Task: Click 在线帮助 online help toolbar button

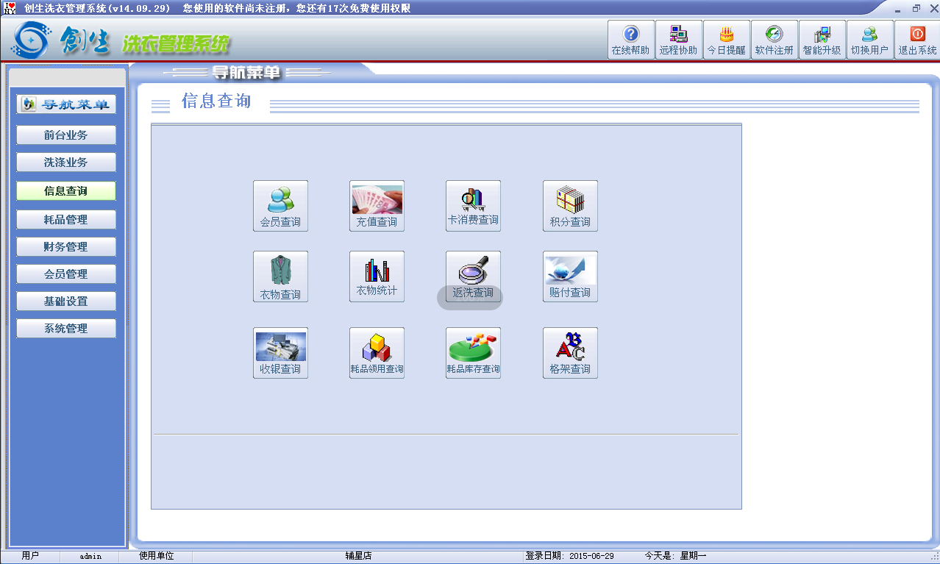Action: pos(630,40)
